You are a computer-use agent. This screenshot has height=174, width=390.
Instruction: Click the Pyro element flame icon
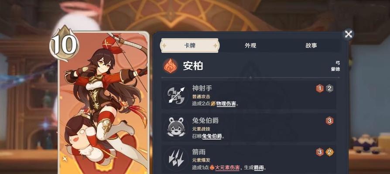tap(171, 66)
